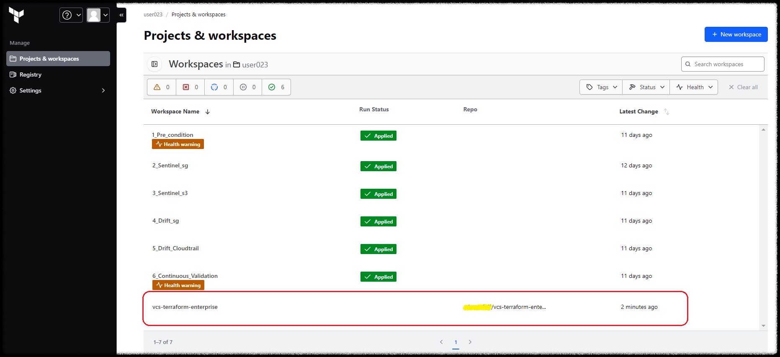Open the Tags filter dropdown
This screenshot has height=357, width=780.
point(601,87)
